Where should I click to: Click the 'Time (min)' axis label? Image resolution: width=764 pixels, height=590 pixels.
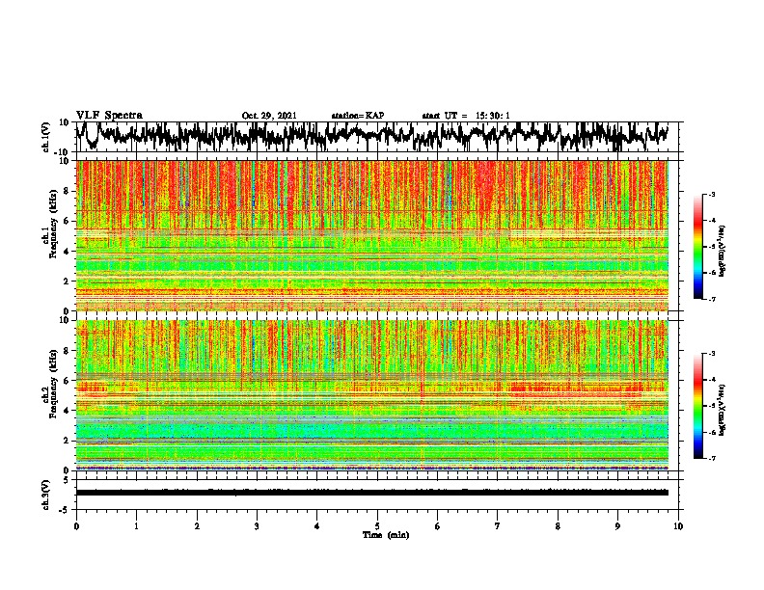tap(386, 535)
